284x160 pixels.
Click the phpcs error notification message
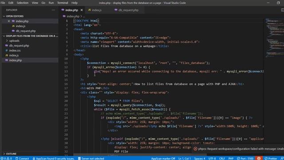click(241, 149)
